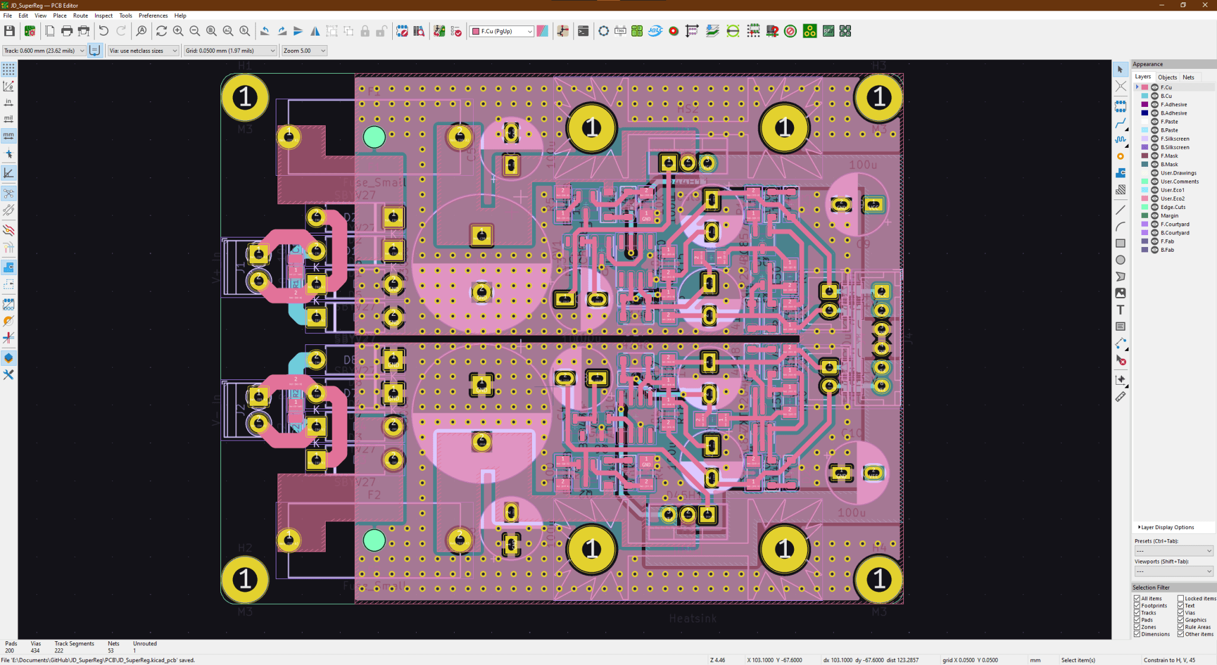Launch the JLC fabrication plugin icon

[x=655, y=31]
